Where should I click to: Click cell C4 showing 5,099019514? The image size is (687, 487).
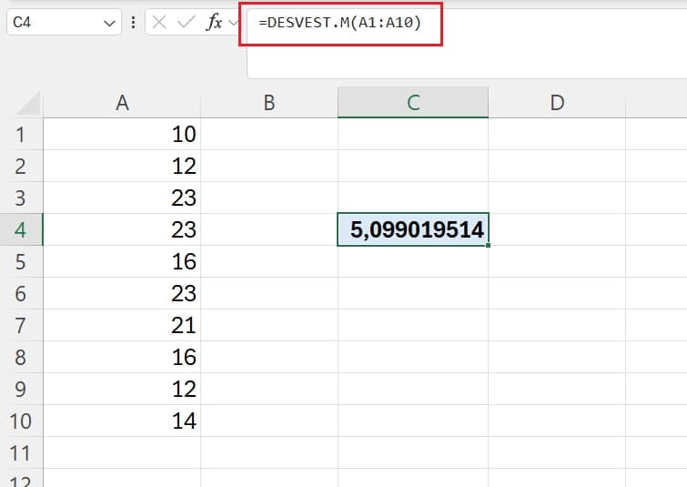pyautogui.click(x=413, y=229)
